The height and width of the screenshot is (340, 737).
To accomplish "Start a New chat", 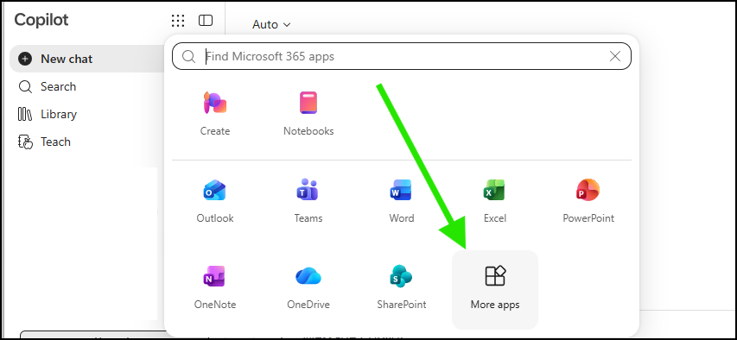I will pyautogui.click(x=87, y=59).
